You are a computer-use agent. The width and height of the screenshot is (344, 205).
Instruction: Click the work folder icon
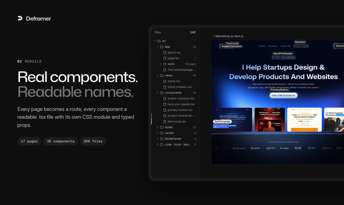(165, 64)
